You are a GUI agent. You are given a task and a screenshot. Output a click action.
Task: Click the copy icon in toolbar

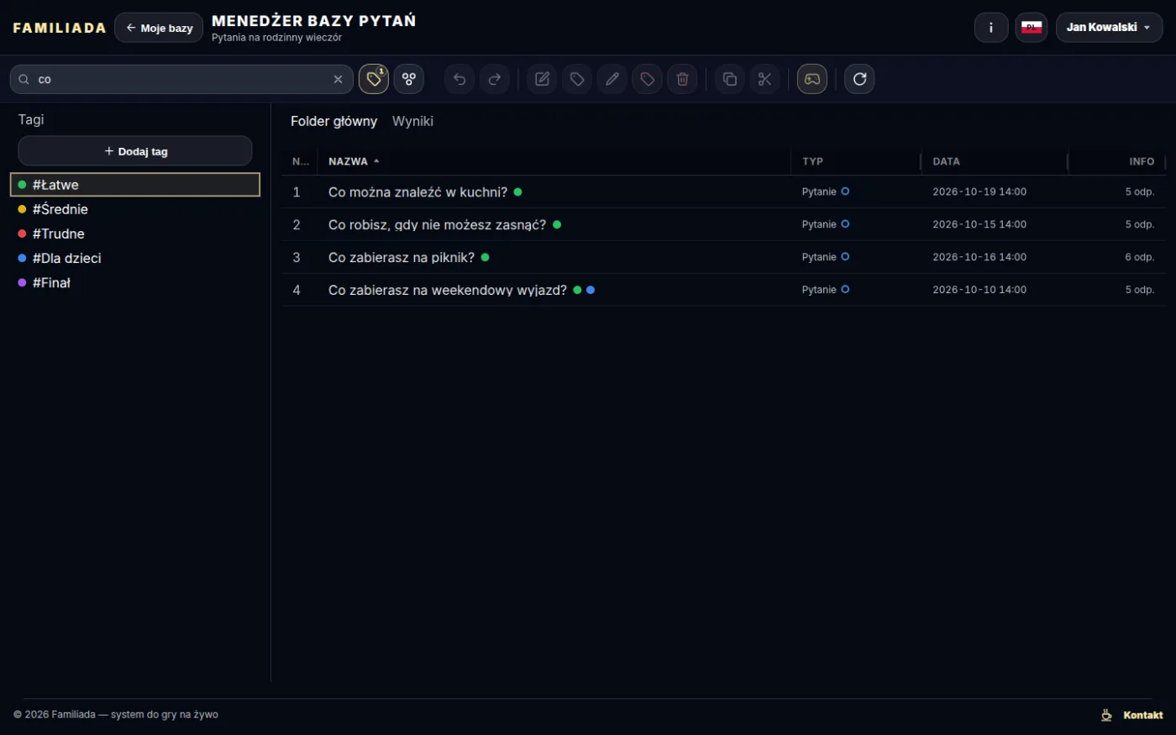(730, 79)
